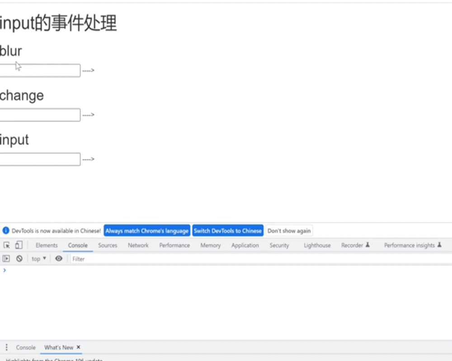Click the info icon in DevTools banner

click(x=6, y=231)
